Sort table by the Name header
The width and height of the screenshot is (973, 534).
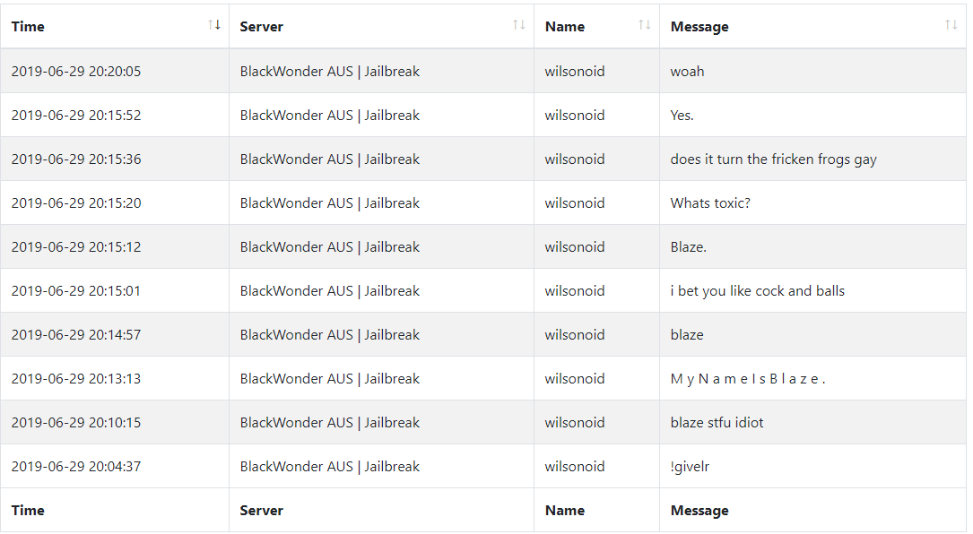pyautogui.click(x=597, y=26)
